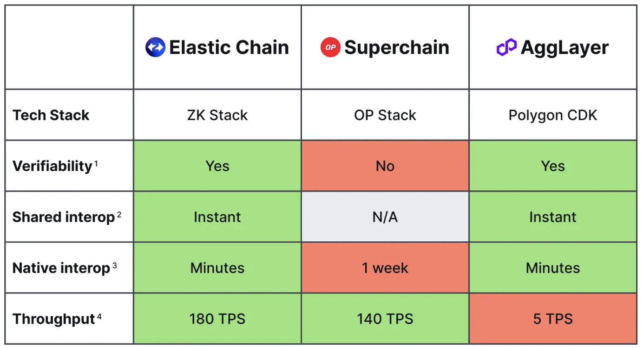Select the Tech Stack row label
This screenshot has height=348, width=643.
pyautogui.click(x=51, y=115)
